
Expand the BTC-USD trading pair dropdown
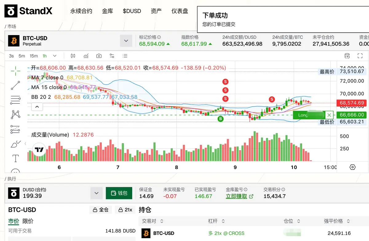(x=126, y=41)
